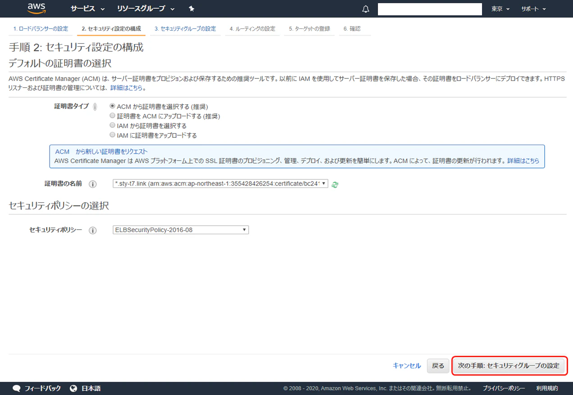Select ACM から証明書を選択する option

pyautogui.click(x=113, y=106)
